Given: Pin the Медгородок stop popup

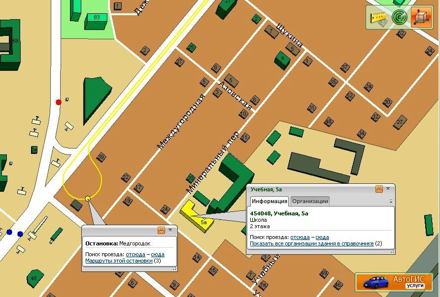Looking at the screenshot, I should [161, 230].
